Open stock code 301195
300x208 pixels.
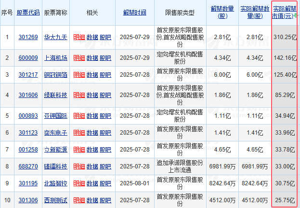[x=28, y=183]
